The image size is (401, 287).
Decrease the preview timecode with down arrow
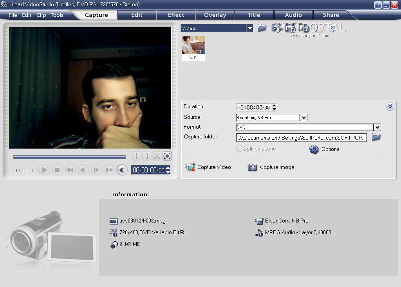click(168, 172)
